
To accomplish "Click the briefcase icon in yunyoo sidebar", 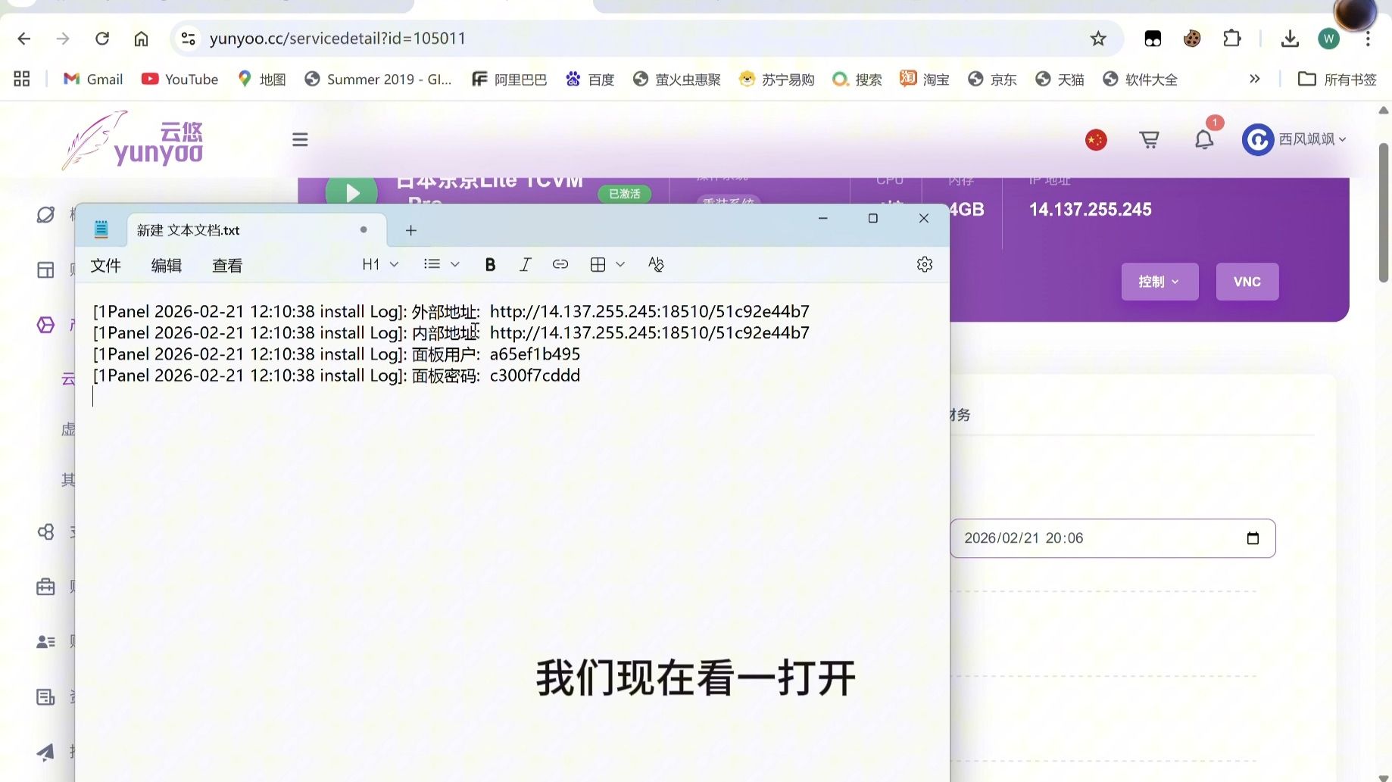I will tap(45, 587).
